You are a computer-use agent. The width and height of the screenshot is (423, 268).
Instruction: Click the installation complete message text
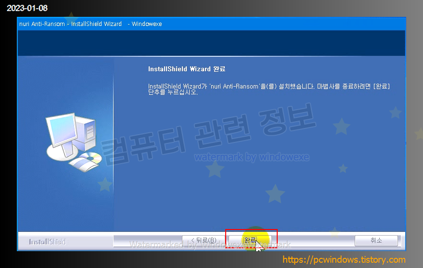(269, 89)
